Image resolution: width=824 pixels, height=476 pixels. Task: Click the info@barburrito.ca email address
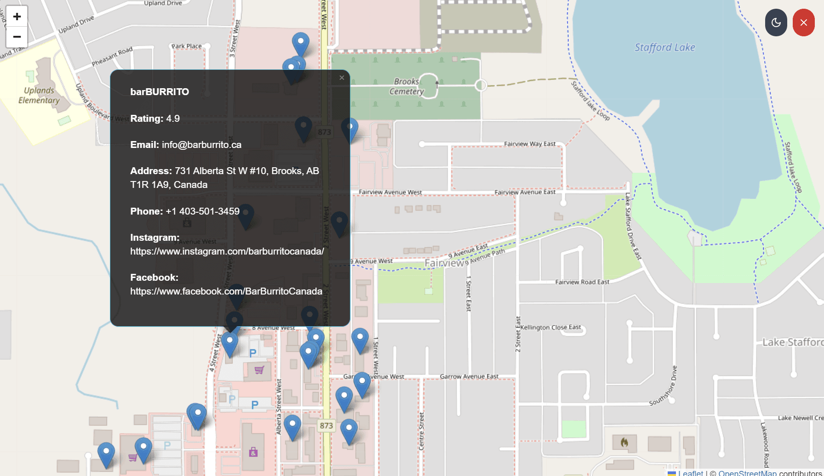[x=201, y=144]
